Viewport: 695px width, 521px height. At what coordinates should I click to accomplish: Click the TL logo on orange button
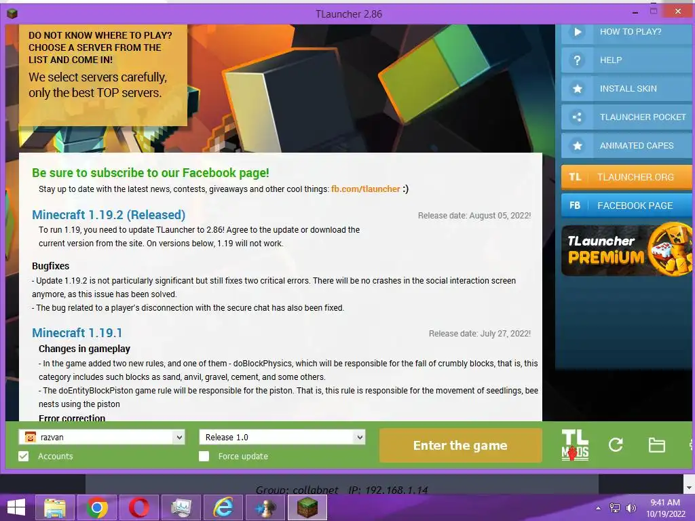575,177
